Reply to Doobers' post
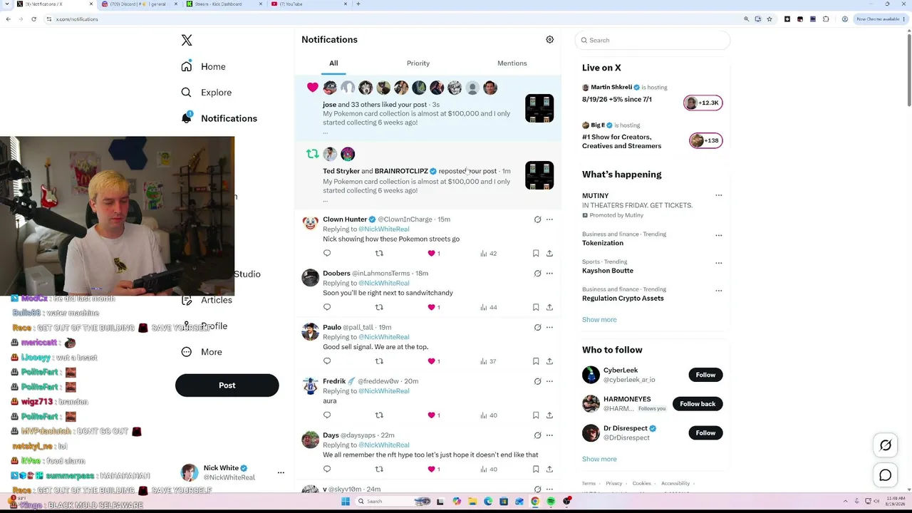 coord(327,307)
